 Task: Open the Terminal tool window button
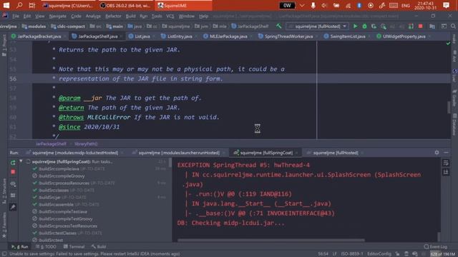tap(74, 246)
